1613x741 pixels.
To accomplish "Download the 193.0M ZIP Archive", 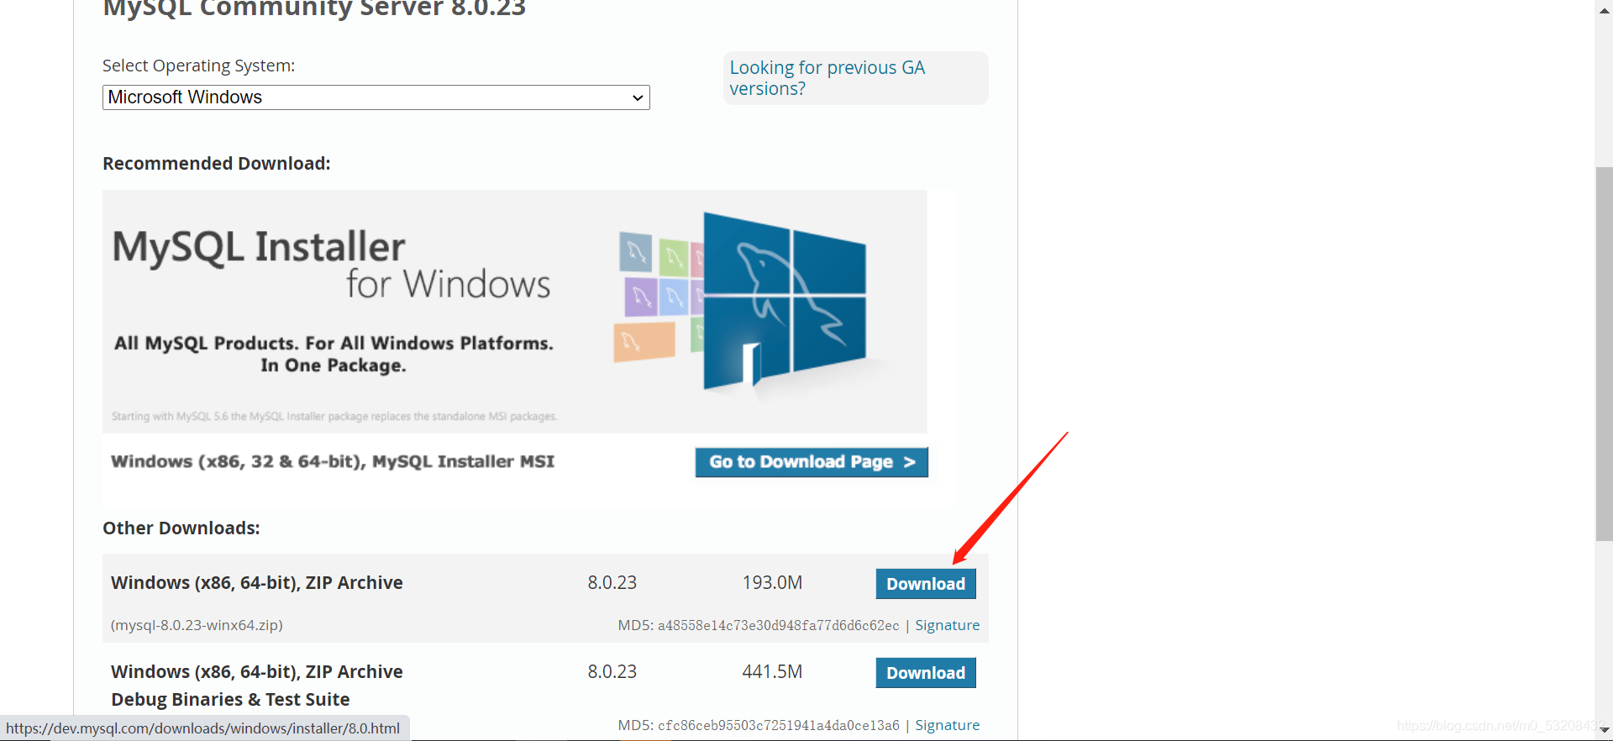I will coord(926,584).
